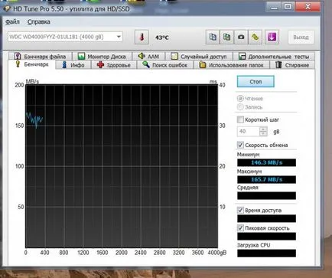Enable the Короткий шаг checkbox
This screenshot has width=332, height=278.
coord(240,119)
